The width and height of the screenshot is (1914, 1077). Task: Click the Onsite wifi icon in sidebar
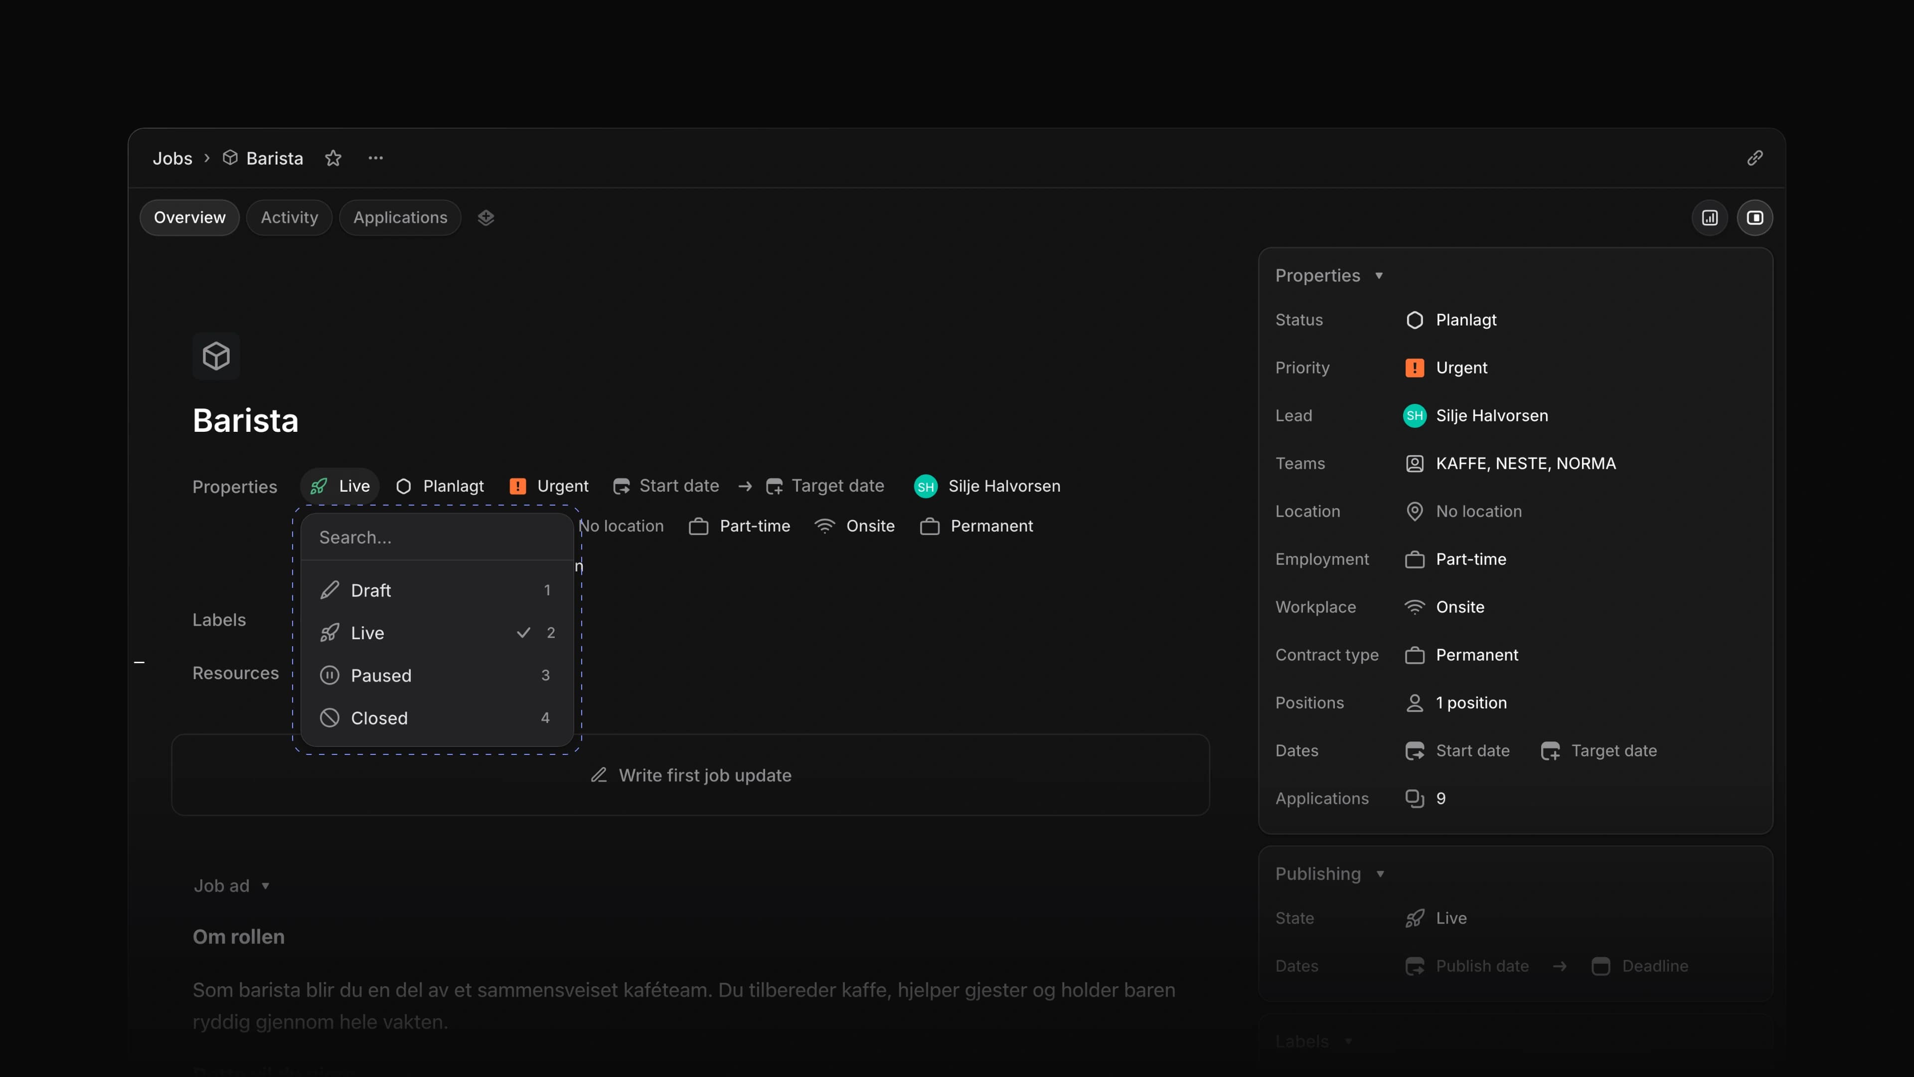pyautogui.click(x=1415, y=607)
